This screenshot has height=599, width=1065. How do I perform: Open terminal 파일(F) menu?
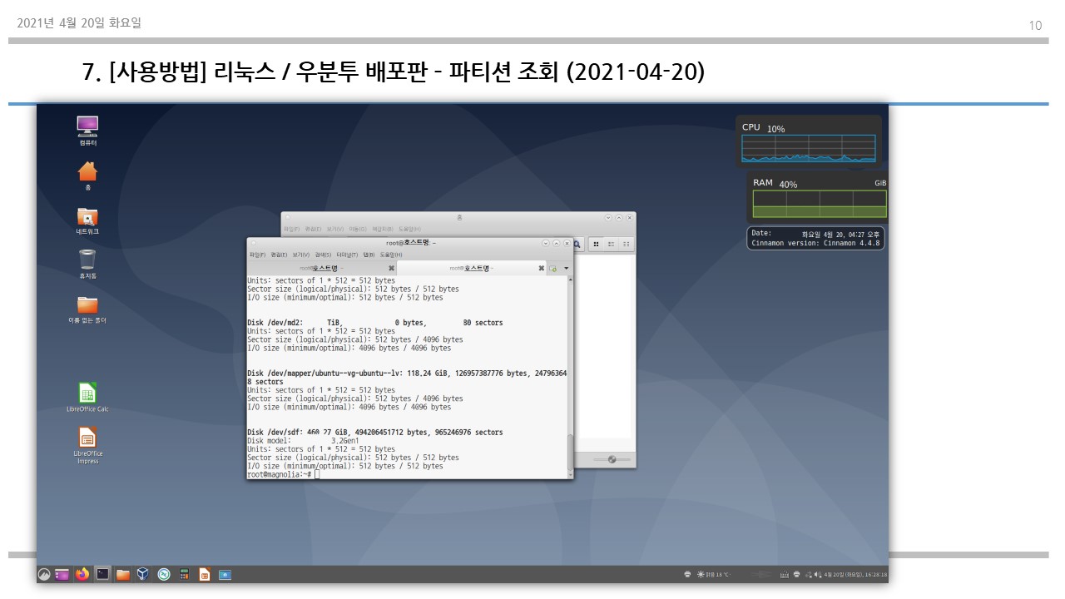pyautogui.click(x=257, y=255)
